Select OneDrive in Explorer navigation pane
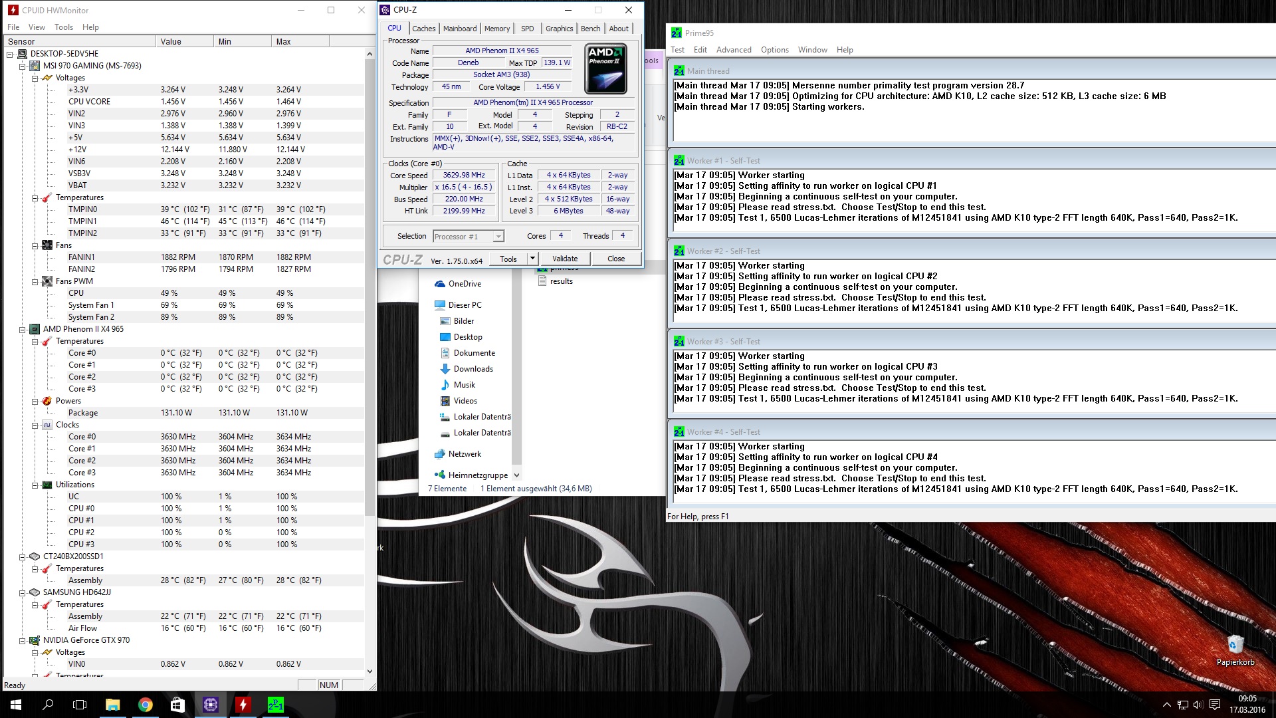This screenshot has height=718, width=1276. click(x=458, y=284)
